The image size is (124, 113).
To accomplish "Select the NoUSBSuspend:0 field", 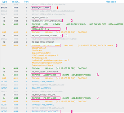I will (40, 58).
